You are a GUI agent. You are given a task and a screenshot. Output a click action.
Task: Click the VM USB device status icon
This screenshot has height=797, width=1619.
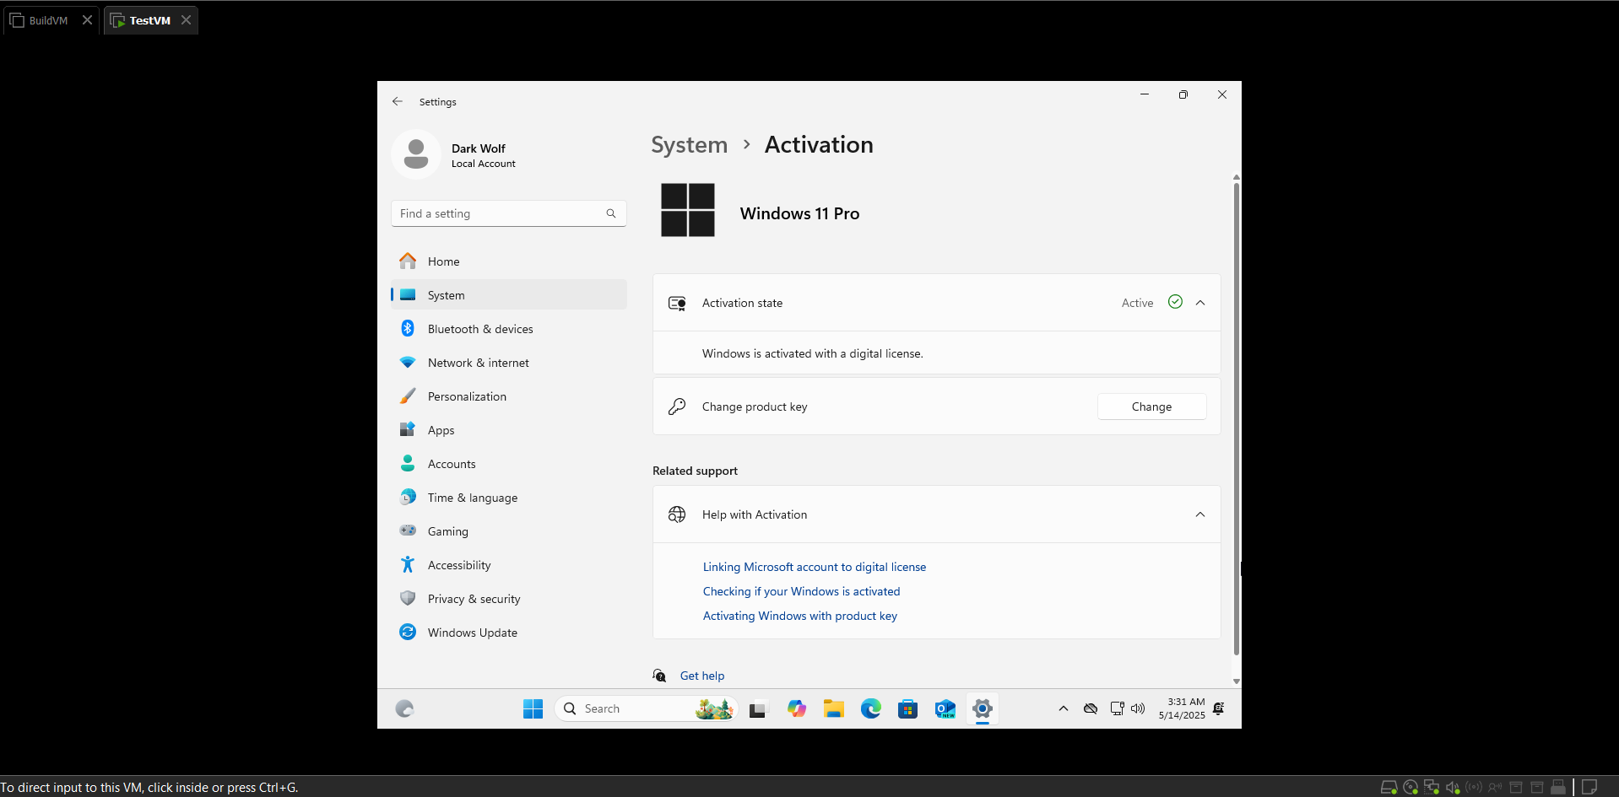(x=1558, y=788)
